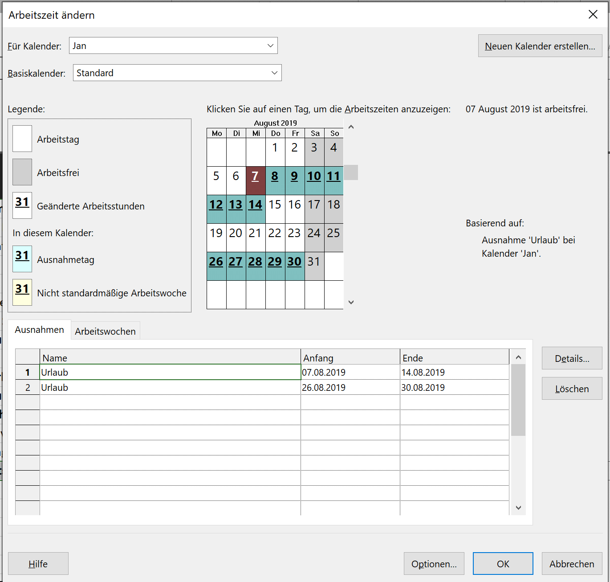
Task: Select August 28 exception day
Action: (x=256, y=266)
